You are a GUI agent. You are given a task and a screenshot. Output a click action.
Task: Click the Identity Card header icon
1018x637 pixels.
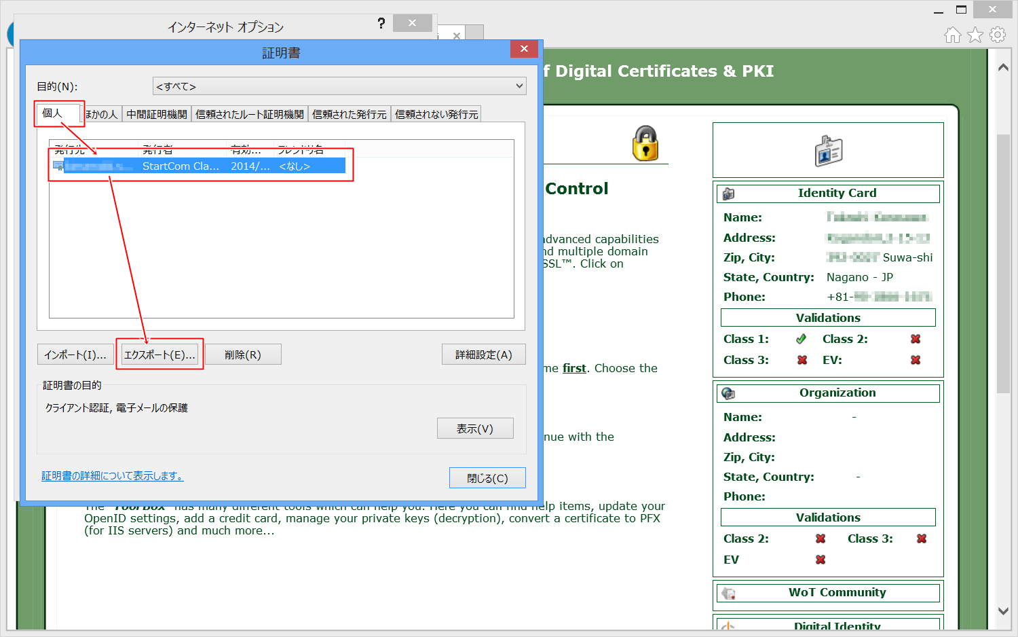pos(729,194)
